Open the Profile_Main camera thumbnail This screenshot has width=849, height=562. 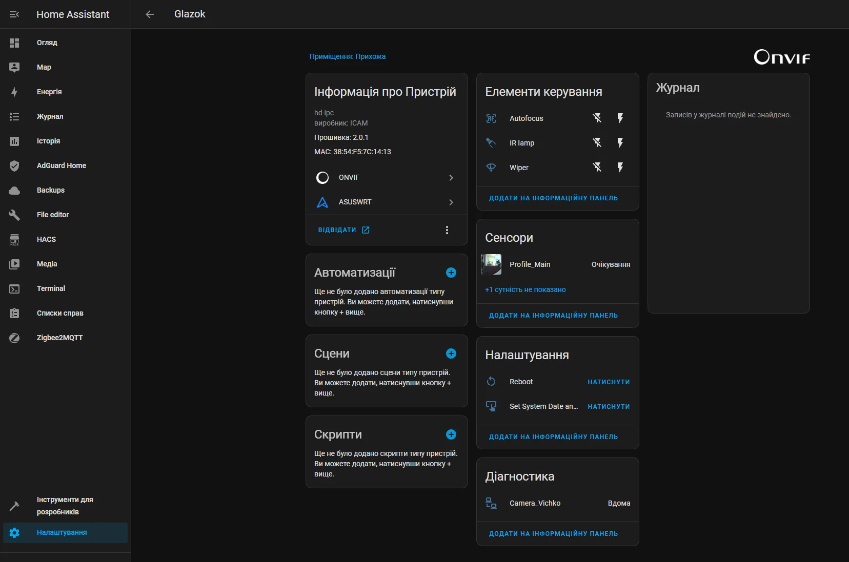[491, 264]
